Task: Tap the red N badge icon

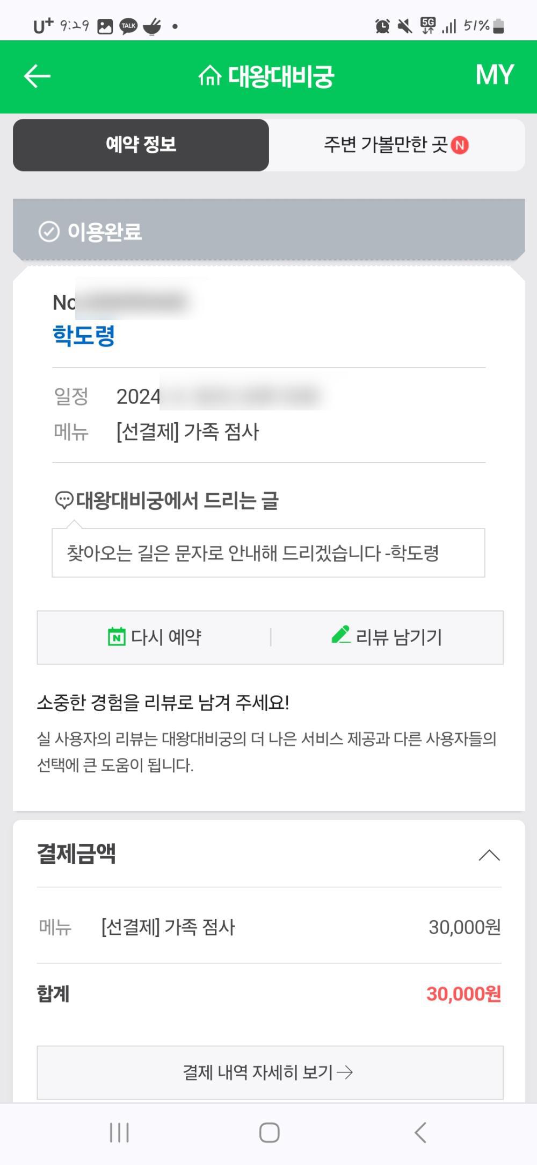Action: 460,145
